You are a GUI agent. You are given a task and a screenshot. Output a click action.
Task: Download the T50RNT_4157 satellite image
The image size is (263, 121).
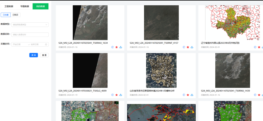tap(192, 47)
